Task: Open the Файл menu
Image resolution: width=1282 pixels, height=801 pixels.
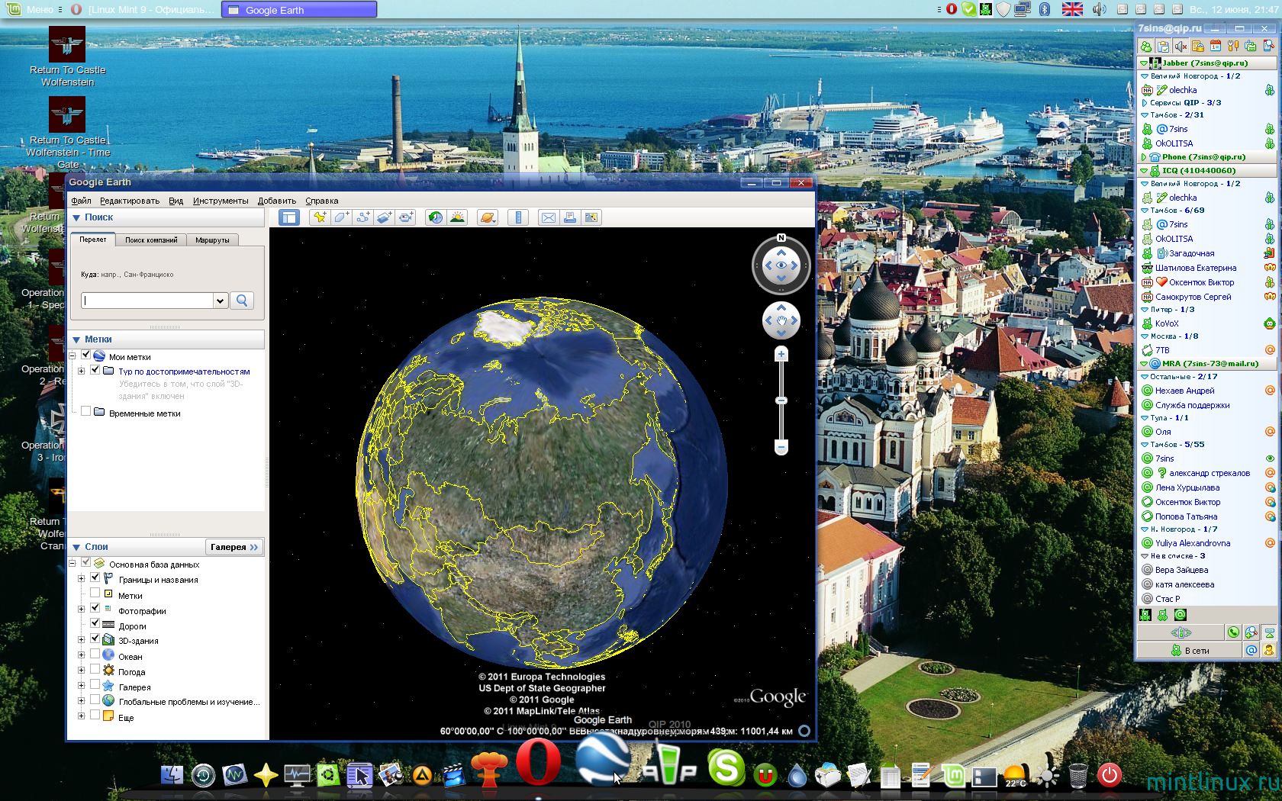Action: click(x=81, y=201)
